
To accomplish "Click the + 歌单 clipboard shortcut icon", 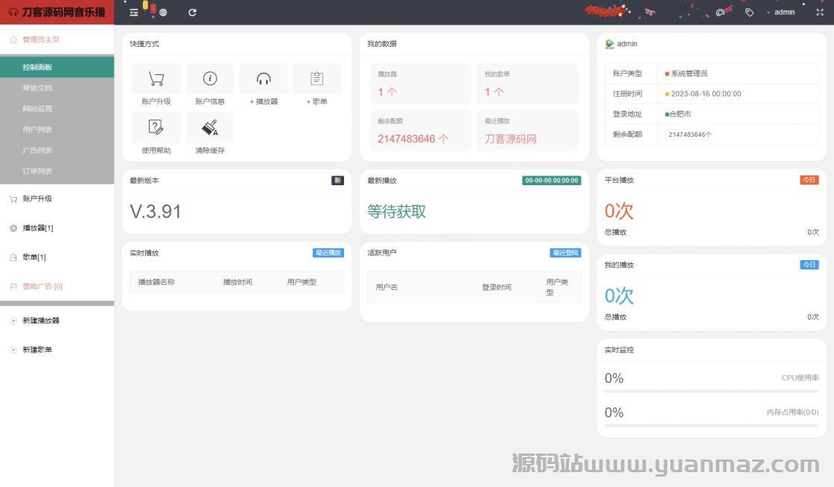I will [316, 79].
